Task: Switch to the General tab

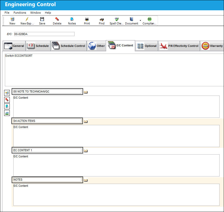Action: (x=14, y=46)
